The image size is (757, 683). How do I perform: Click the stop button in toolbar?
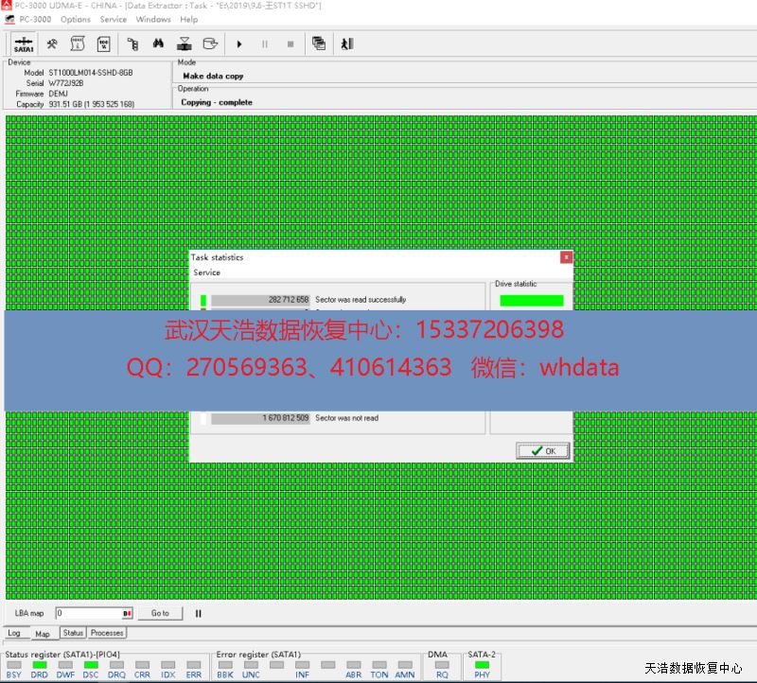click(290, 44)
